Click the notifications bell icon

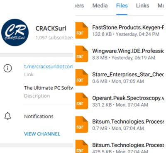coord(7,116)
